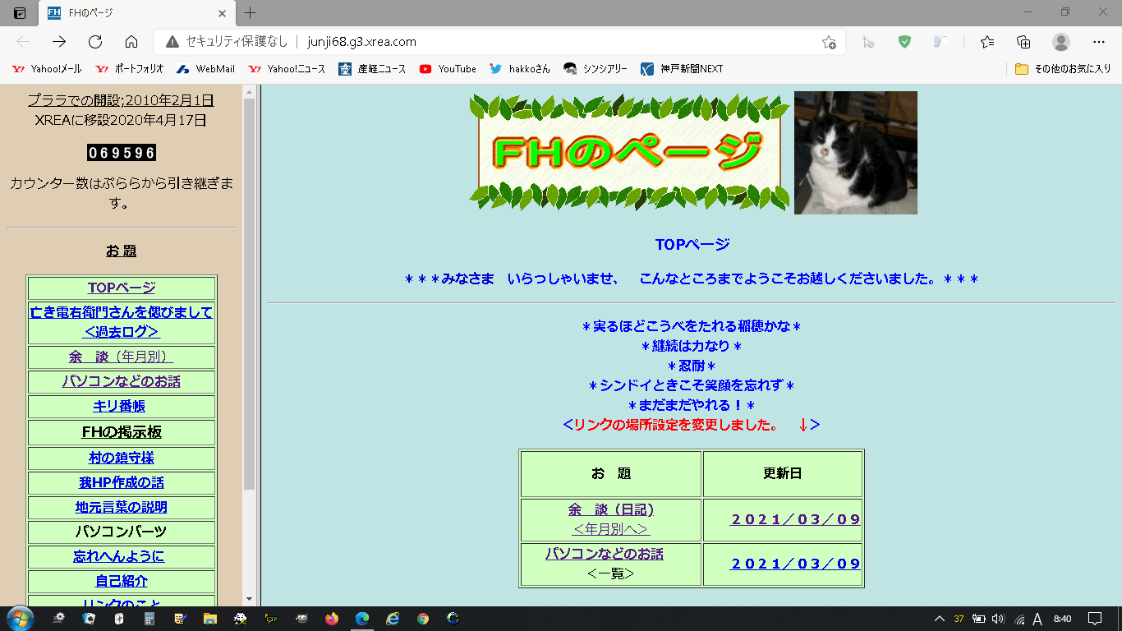Open 余 談（日記）link in table
The image size is (1122, 631).
[x=611, y=509]
